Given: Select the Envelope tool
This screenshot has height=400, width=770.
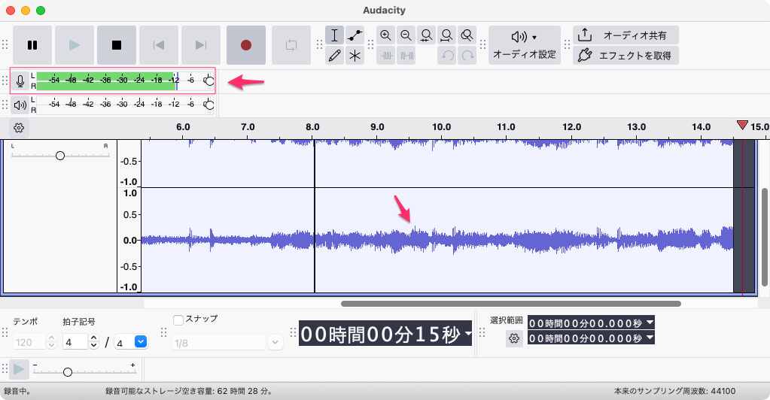Looking at the screenshot, I should point(355,35).
